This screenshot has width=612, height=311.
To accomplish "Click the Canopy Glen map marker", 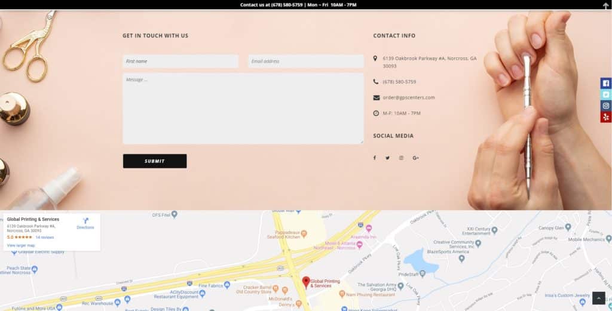I will pyautogui.click(x=568, y=227).
